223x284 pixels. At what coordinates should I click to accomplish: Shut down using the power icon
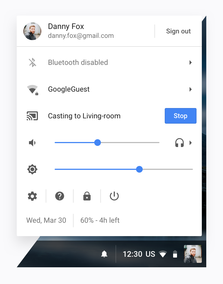pyautogui.click(x=114, y=196)
